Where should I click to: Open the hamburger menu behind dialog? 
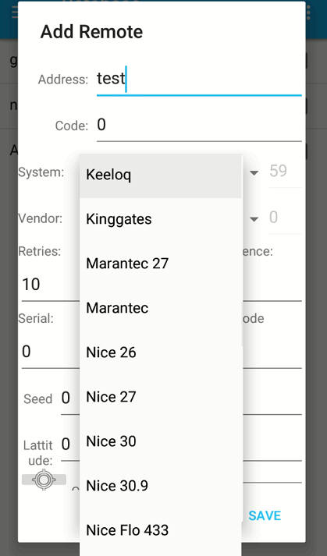(14, 12)
